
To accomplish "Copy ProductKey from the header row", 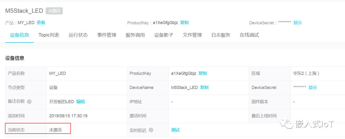I will (x=185, y=23).
